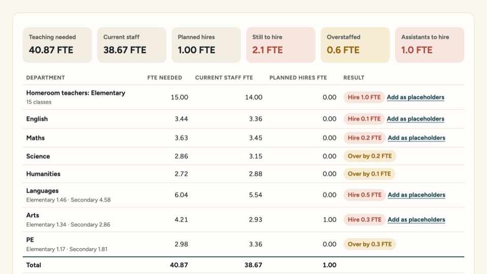Click the FTE NEEDED column header
Image resolution: width=487 pixels, height=274 pixels.
[164, 78]
